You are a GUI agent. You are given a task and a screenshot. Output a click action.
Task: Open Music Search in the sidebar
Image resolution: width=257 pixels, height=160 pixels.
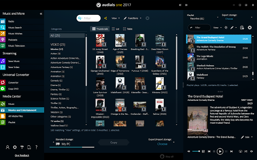tap(15, 28)
